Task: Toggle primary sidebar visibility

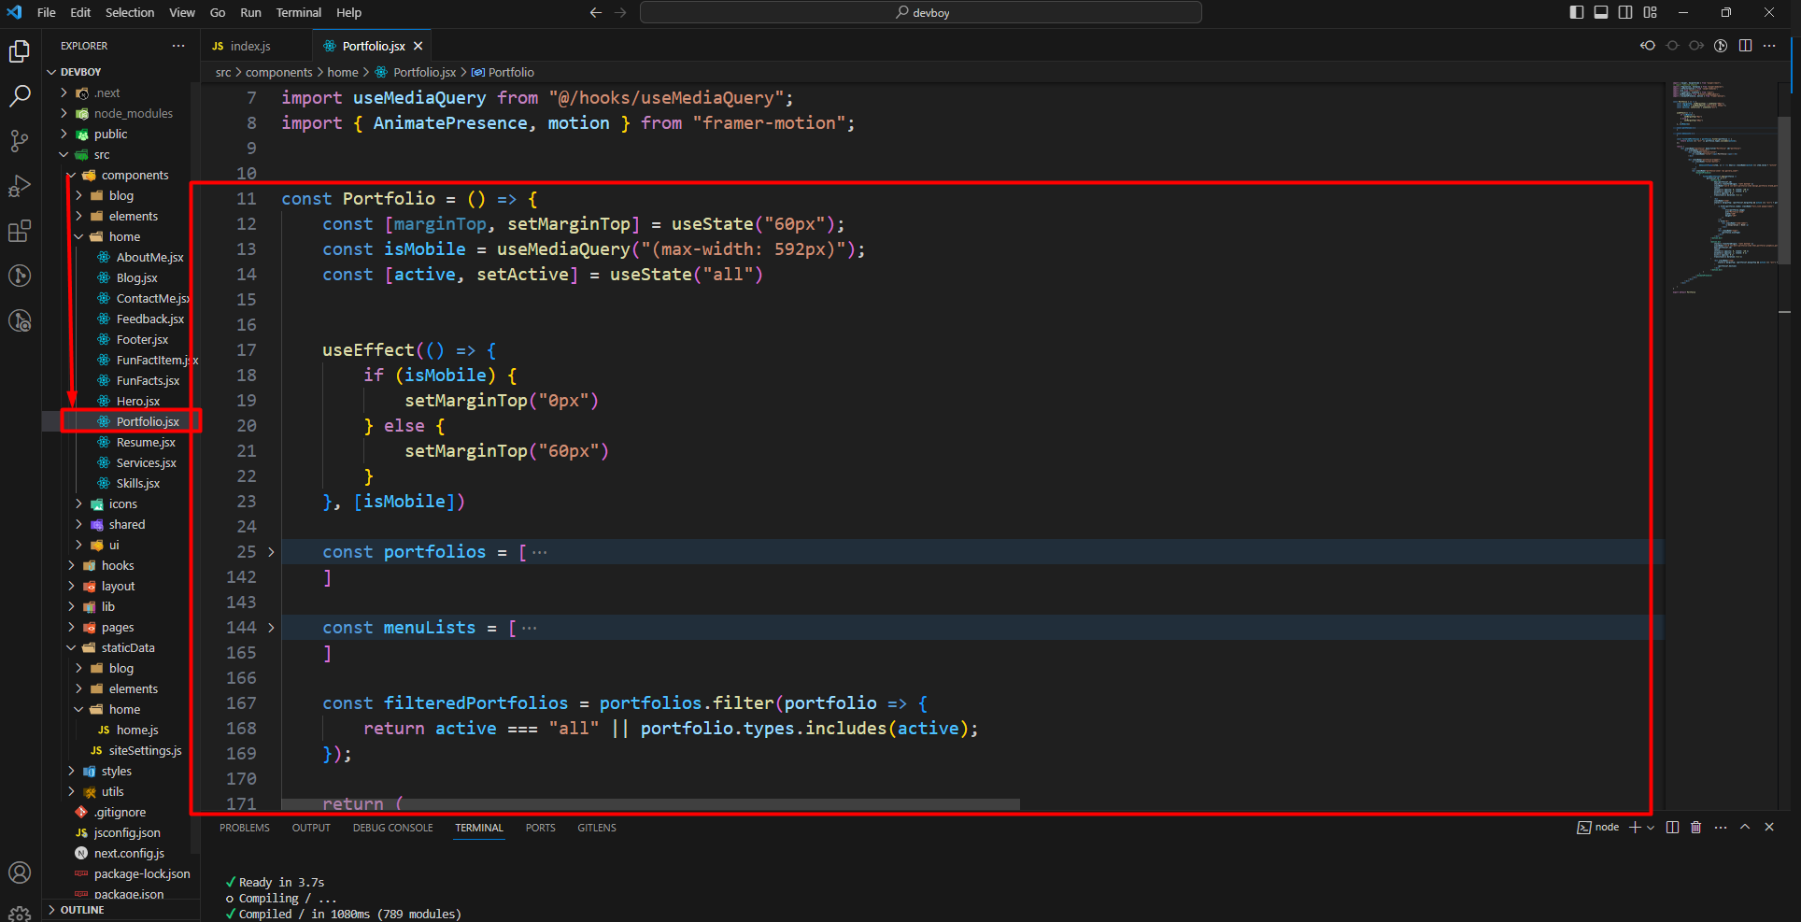Action: point(1577,12)
